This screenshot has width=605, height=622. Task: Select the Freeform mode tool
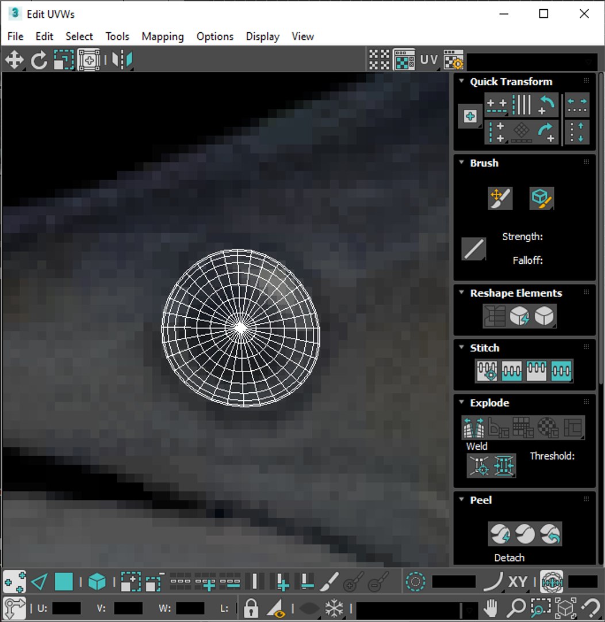pyautogui.click(x=89, y=60)
